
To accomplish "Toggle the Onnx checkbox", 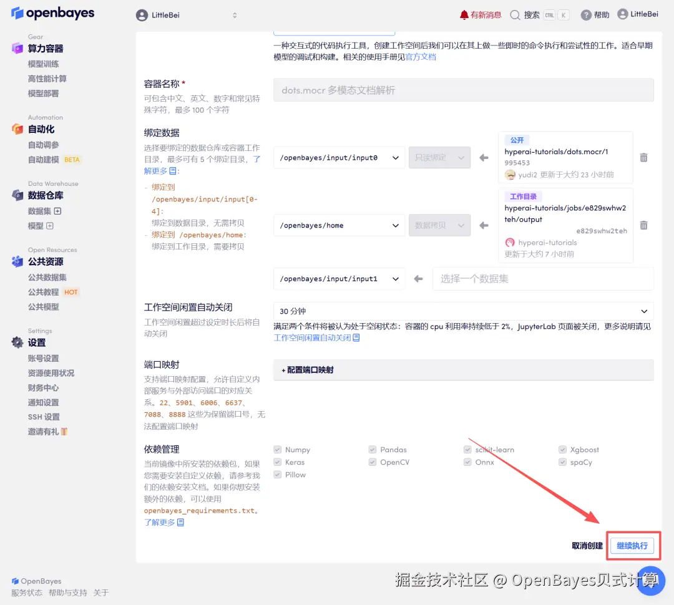I will click(467, 462).
